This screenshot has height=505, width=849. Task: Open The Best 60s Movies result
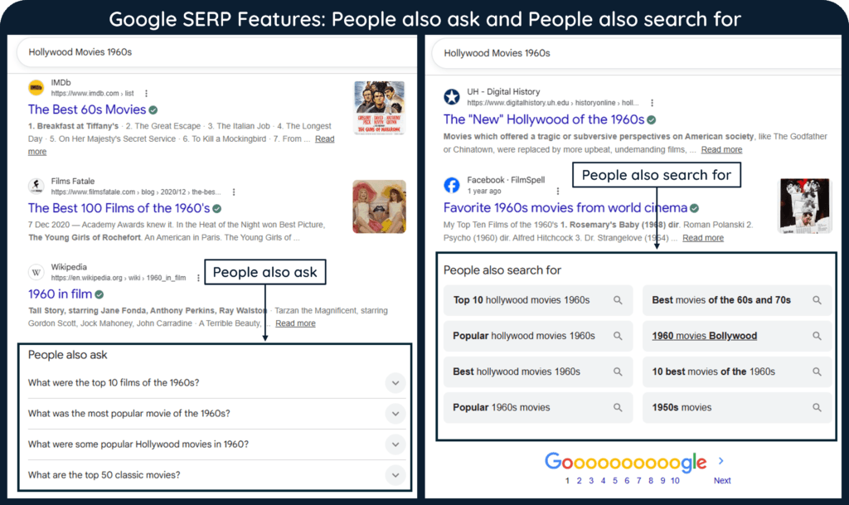(87, 110)
